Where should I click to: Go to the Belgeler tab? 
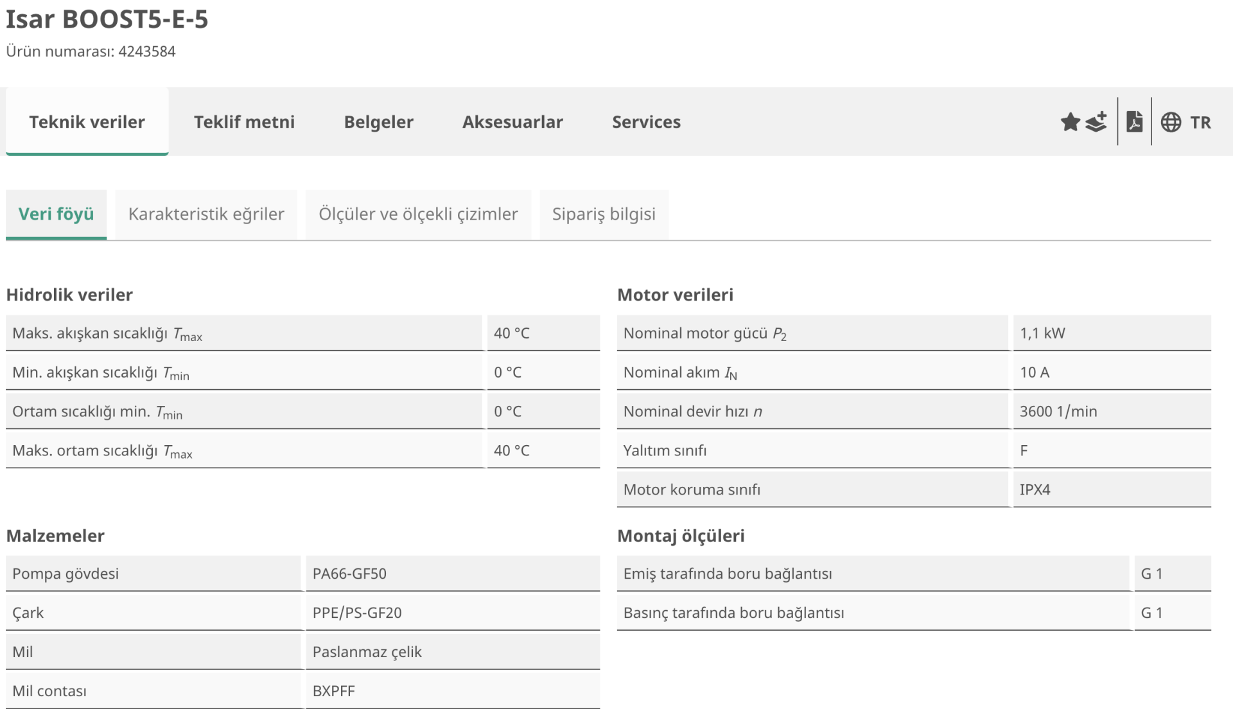[x=378, y=121]
